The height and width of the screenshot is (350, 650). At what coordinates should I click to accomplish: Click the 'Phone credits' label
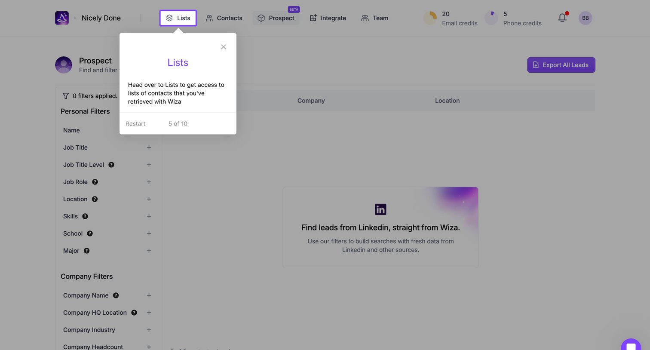click(x=522, y=23)
